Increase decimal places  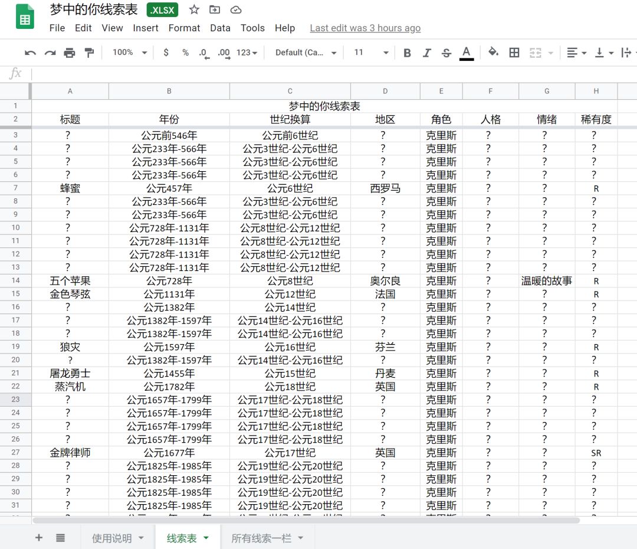pos(224,53)
